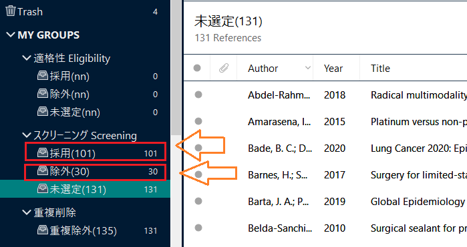Screen dimensions: 467x247
Task: Click the 重複除外(135) group tray icon
Action: coord(43,230)
